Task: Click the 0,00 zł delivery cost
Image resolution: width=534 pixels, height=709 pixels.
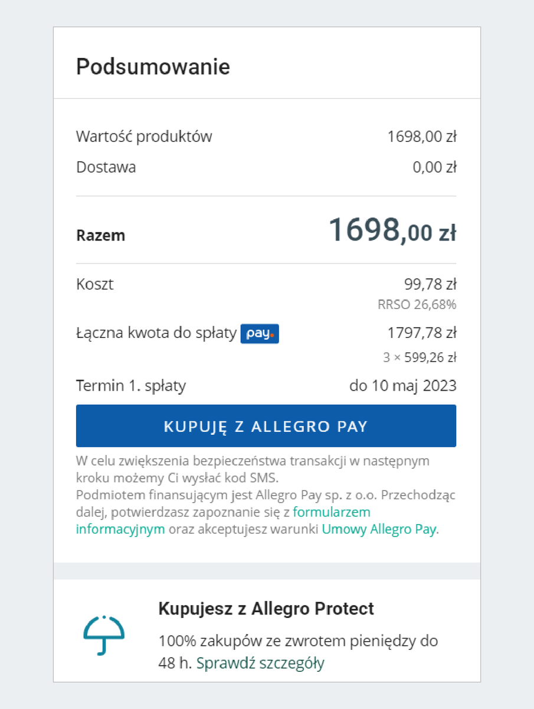Action: coord(434,167)
